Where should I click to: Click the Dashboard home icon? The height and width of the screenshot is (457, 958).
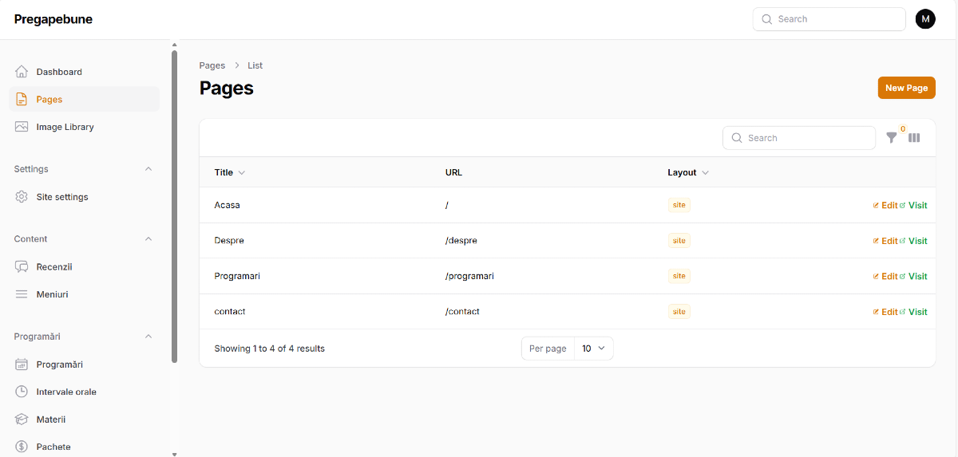point(22,72)
